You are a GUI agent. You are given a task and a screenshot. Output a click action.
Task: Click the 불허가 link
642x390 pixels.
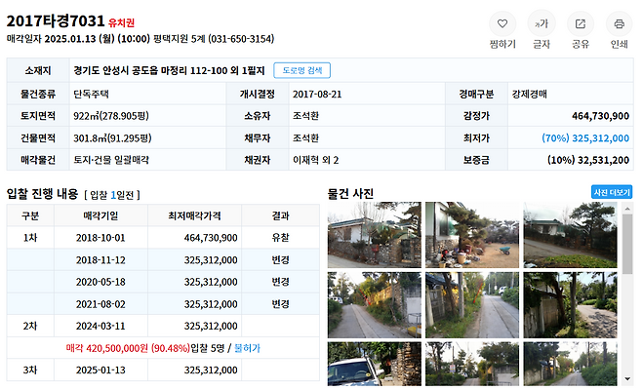coord(247,348)
